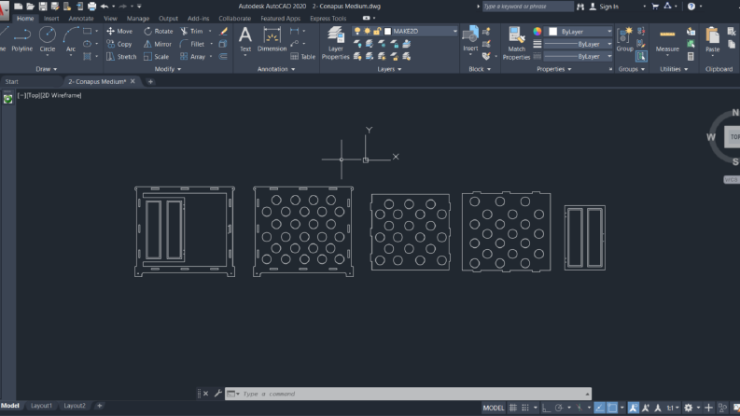Expand the Annotation panel
Screen dimensions: 740x416
pos(276,69)
